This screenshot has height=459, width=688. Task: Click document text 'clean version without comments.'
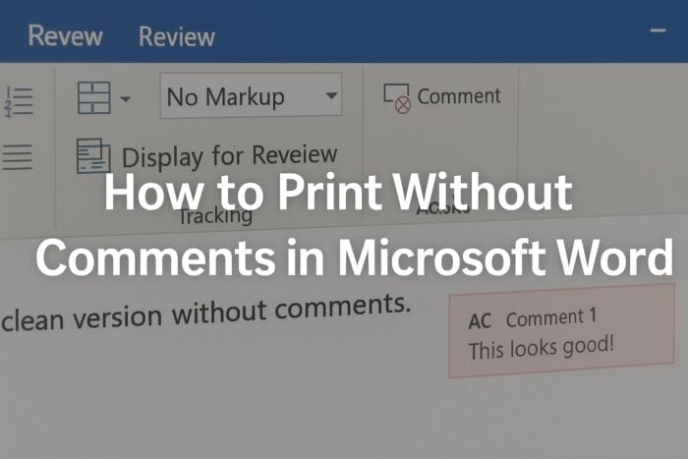205,314
